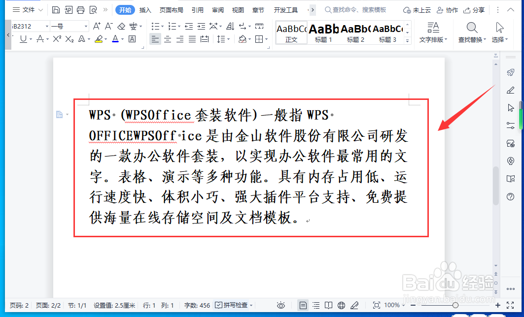Decrease font size with A- icon
524x317 pixels.
click(109, 26)
